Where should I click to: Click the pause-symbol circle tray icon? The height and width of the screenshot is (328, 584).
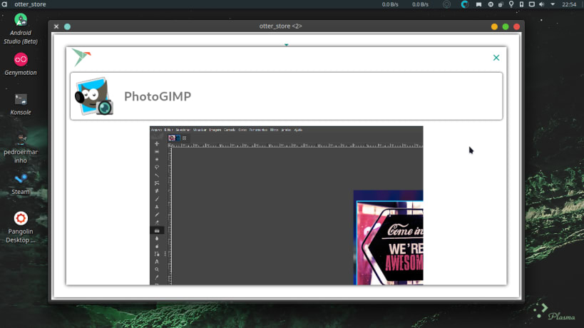click(x=491, y=4)
